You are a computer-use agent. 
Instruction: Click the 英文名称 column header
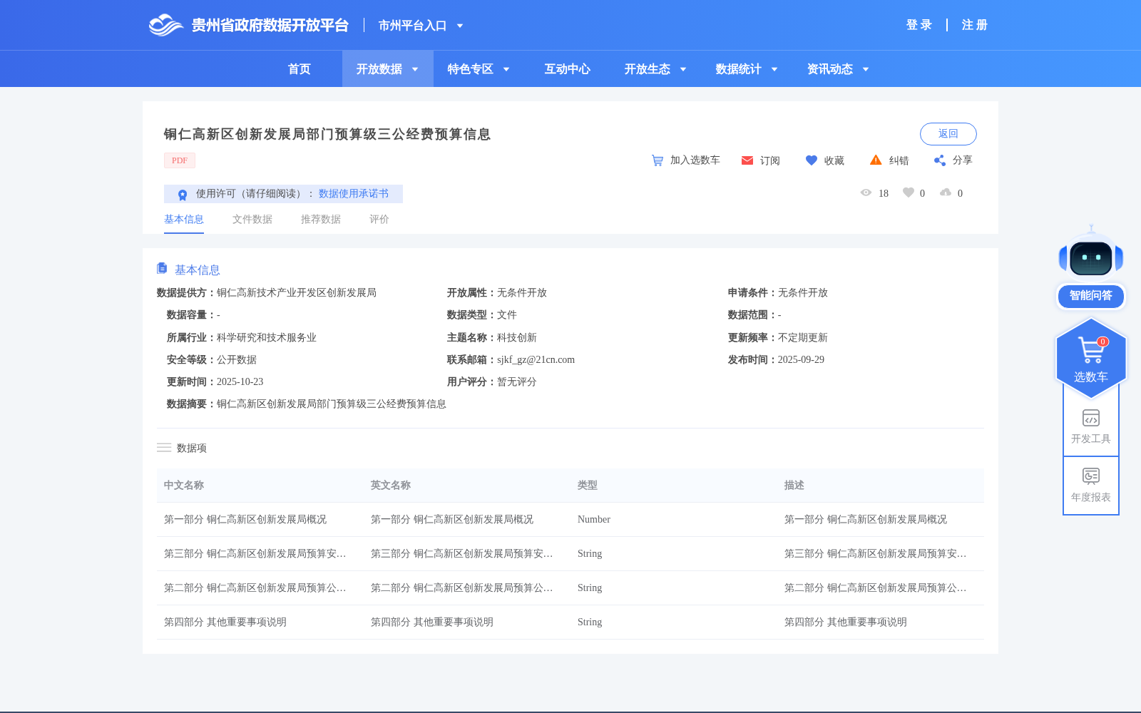pos(391,486)
